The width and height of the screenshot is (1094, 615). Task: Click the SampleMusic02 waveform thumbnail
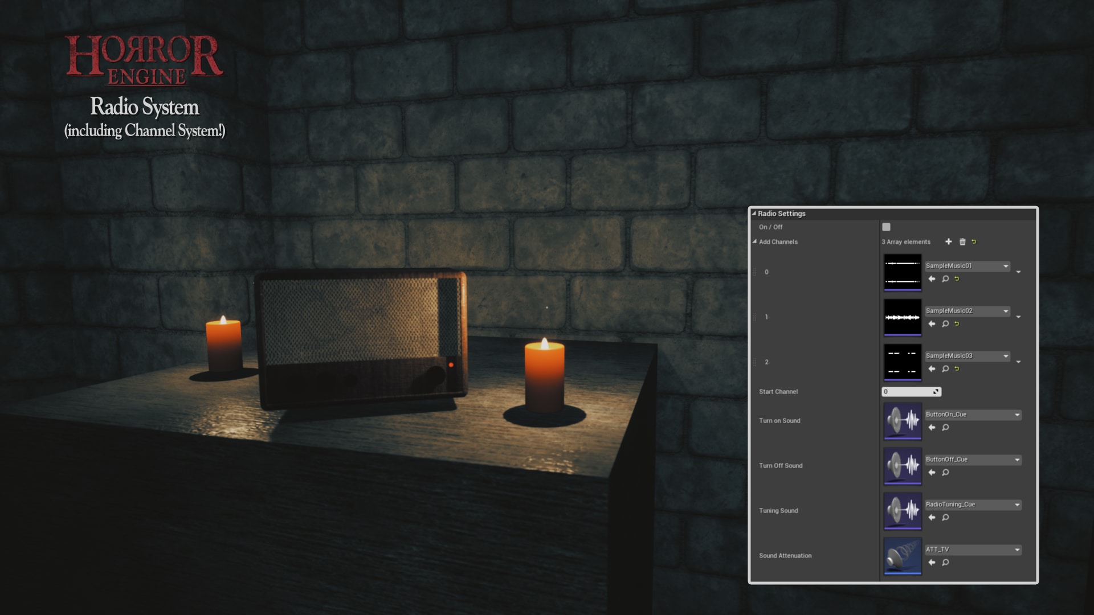[x=902, y=317]
